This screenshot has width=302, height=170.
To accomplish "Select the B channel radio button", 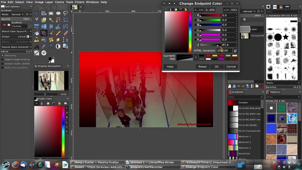I will tap(196, 25).
